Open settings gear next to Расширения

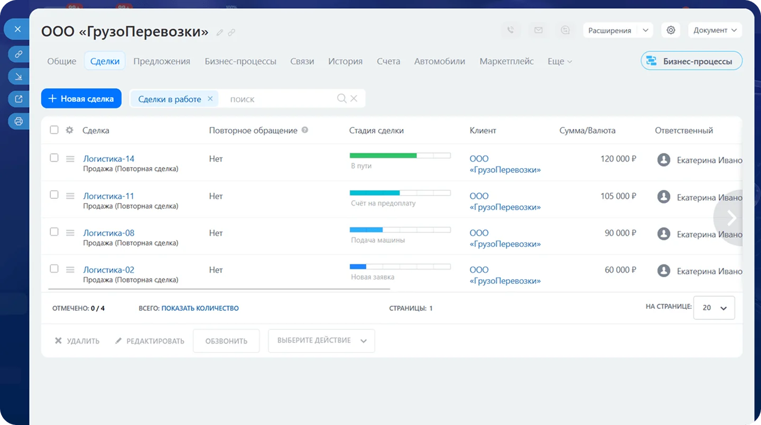click(671, 30)
